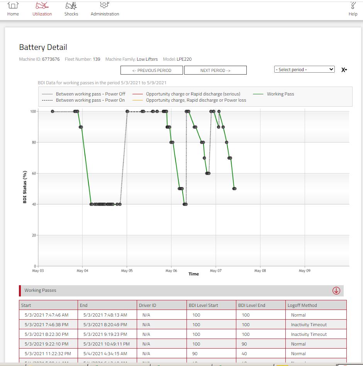
Task: Toggle Between working pass - Power Off legend
Action: 83,94
